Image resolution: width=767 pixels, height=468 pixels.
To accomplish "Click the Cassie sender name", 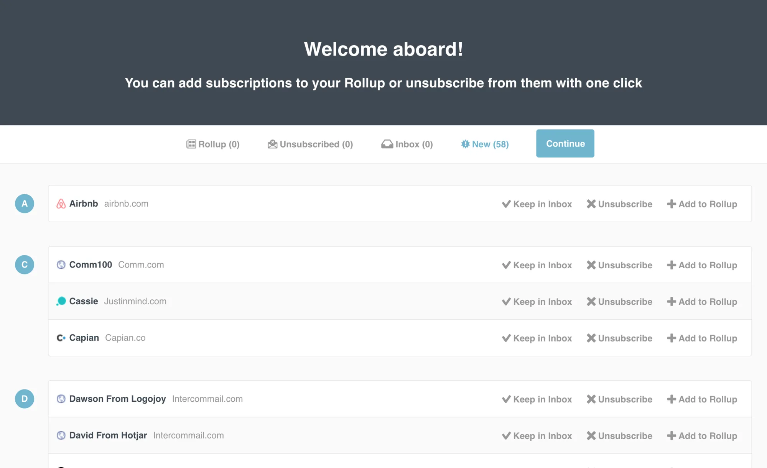I will pyautogui.click(x=84, y=301).
